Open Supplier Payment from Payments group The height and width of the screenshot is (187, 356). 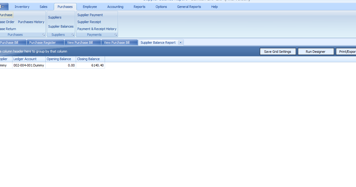pos(90,15)
